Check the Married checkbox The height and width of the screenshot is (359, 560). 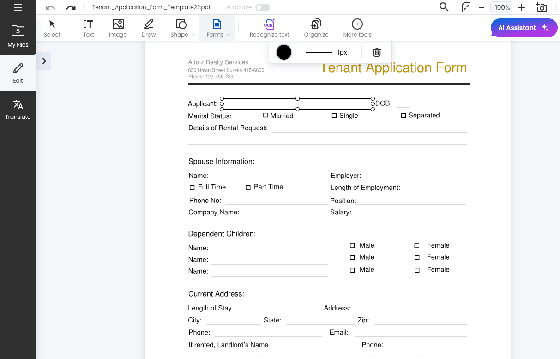(x=265, y=115)
